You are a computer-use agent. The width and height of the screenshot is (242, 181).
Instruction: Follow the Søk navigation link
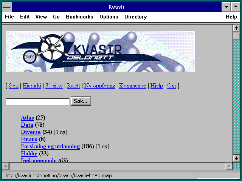pos(14,86)
